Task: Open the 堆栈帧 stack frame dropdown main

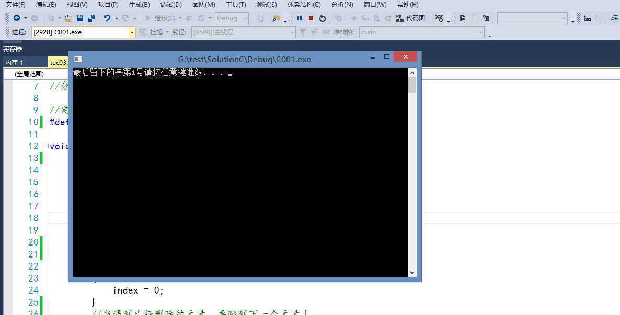Action: coord(422,32)
